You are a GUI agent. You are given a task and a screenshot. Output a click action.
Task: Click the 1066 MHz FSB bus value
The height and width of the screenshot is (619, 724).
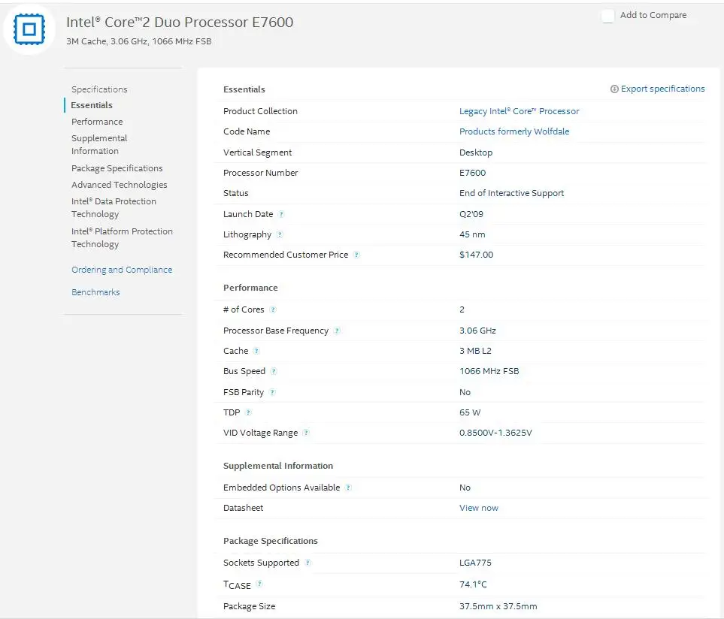489,371
